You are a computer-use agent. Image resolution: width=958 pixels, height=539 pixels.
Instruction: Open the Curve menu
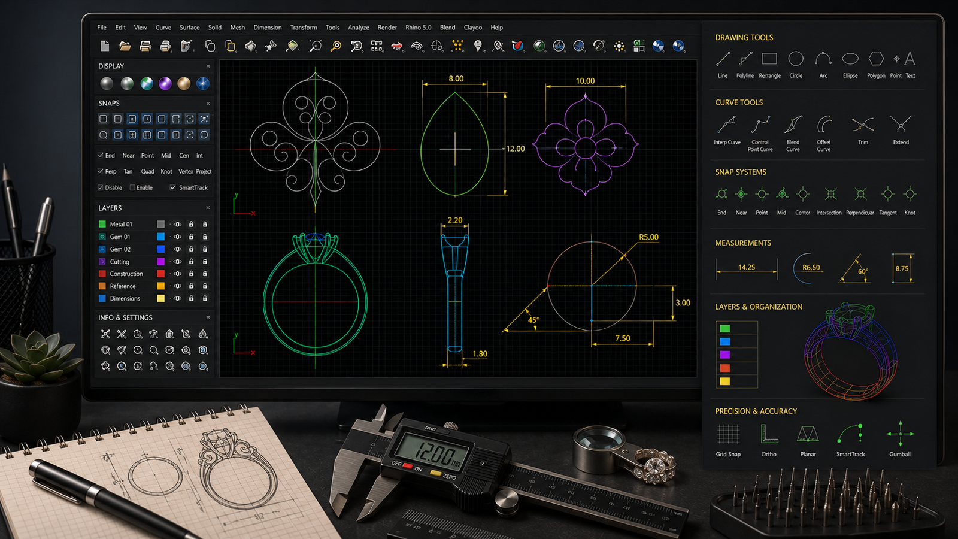click(x=163, y=28)
